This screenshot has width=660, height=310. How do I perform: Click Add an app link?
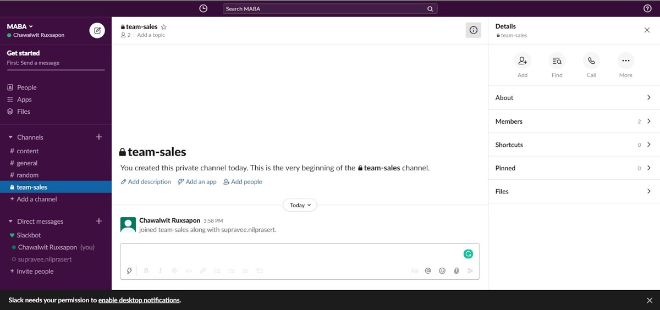(197, 182)
